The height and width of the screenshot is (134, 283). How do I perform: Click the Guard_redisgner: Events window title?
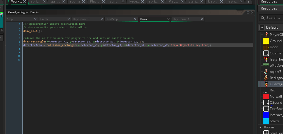[x=23, y=12]
